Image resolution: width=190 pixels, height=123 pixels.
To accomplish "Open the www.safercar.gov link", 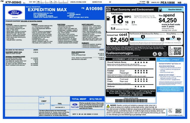I will click(x=125, y=95).
